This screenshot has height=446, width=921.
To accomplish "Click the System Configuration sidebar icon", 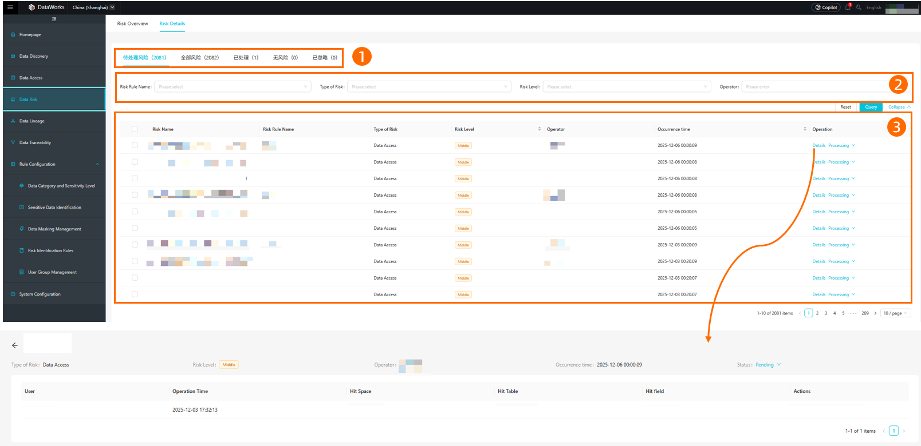I will 13,294.
